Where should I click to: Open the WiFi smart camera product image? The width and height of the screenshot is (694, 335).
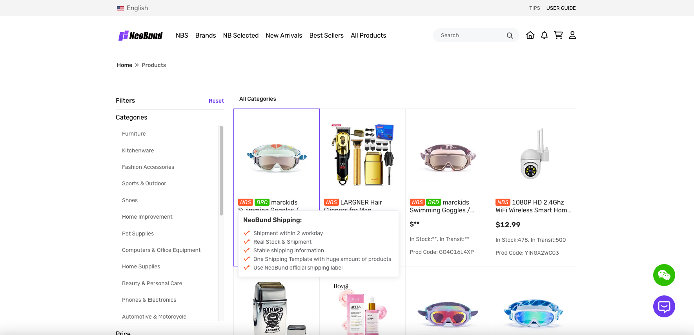pyautogui.click(x=534, y=154)
